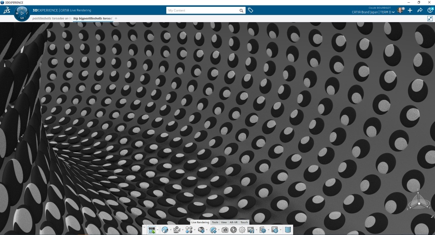Expand the landscape ambience dropdown arrow
This screenshot has height=235, width=435.
[183, 230]
